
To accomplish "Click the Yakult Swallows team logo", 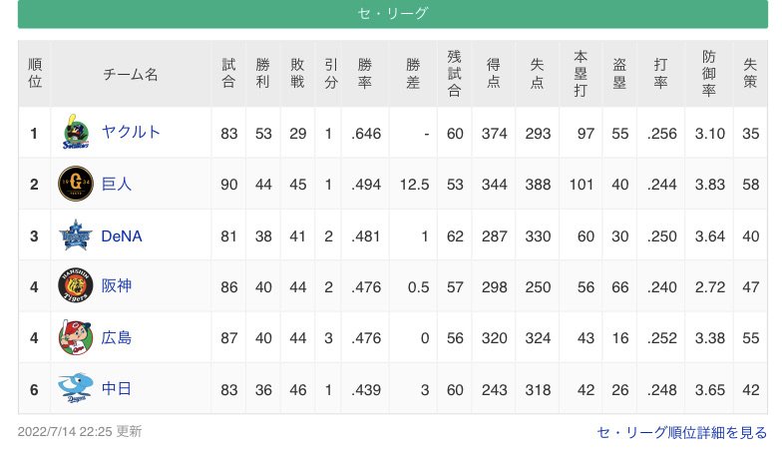I will [x=76, y=132].
